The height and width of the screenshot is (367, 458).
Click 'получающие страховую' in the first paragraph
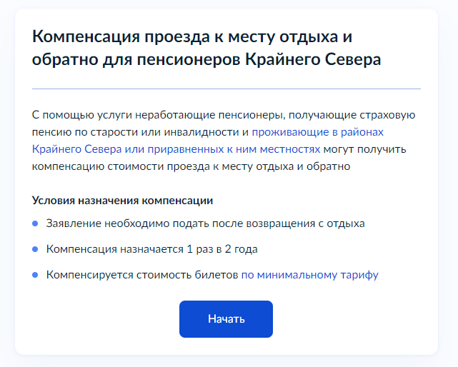[x=362, y=115]
